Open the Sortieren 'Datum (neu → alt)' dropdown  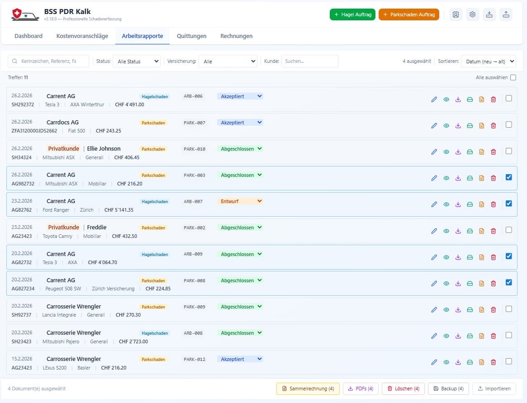[488, 62]
